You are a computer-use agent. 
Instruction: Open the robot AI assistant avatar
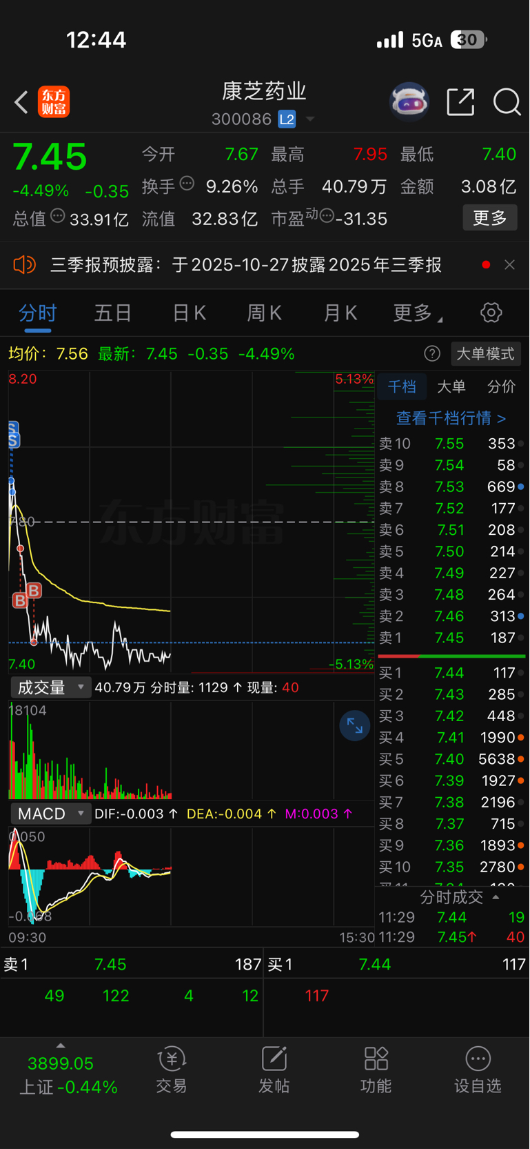(409, 102)
